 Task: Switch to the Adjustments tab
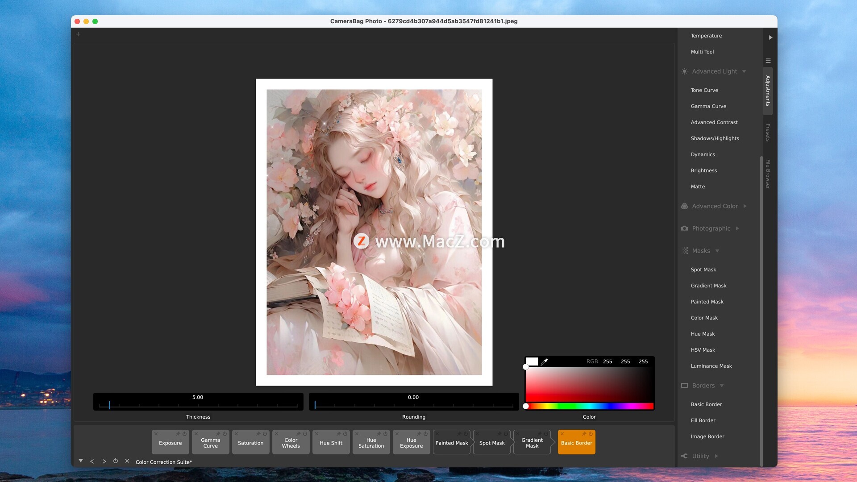[768, 91]
